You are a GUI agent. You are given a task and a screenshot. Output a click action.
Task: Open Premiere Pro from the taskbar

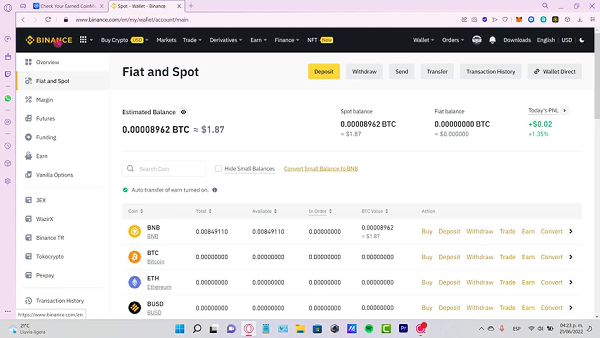coord(403,328)
